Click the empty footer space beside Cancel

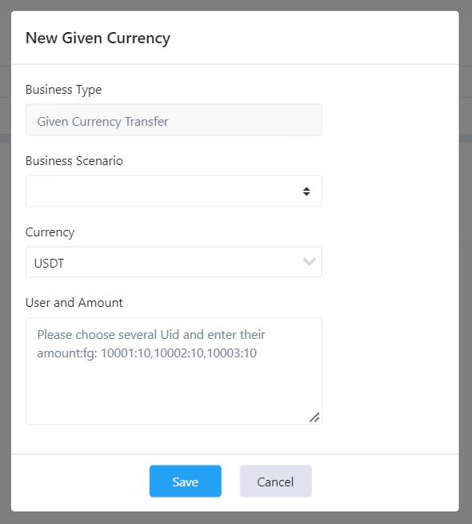coord(384,482)
